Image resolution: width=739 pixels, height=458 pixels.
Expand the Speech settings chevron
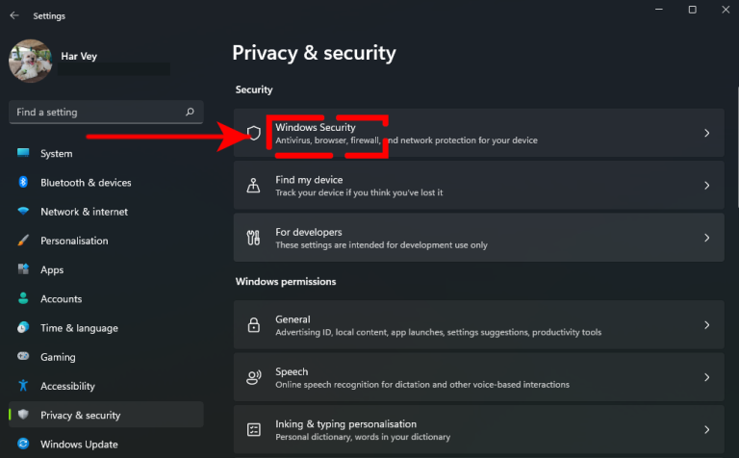point(706,377)
